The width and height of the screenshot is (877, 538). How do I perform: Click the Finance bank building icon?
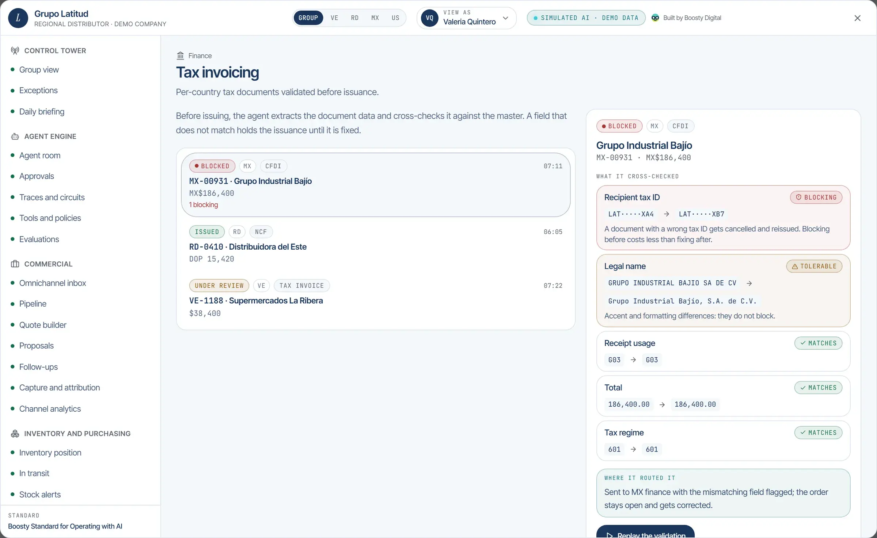(181, 55)
